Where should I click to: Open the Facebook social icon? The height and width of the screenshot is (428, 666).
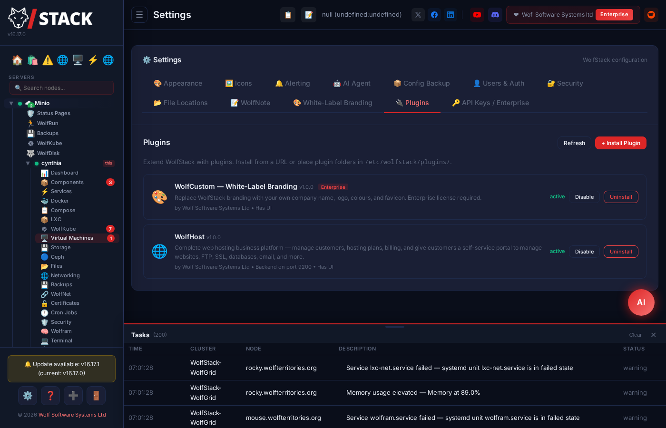click(x=434, y=15)
